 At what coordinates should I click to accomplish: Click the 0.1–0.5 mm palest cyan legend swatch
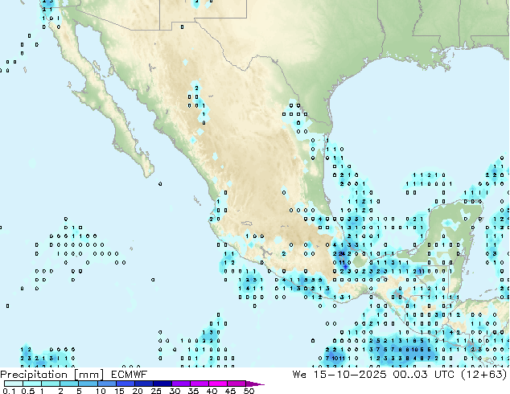point(14,384)
